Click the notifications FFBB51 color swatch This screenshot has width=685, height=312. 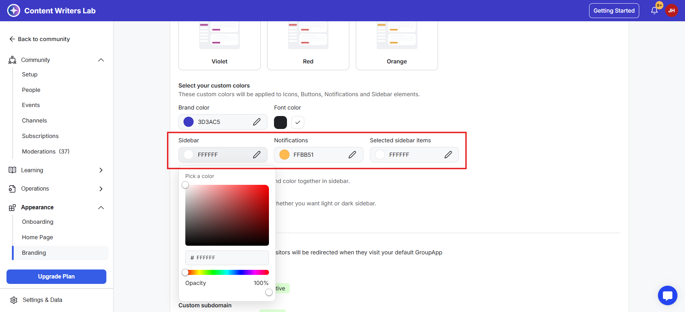tap(284, 155)
